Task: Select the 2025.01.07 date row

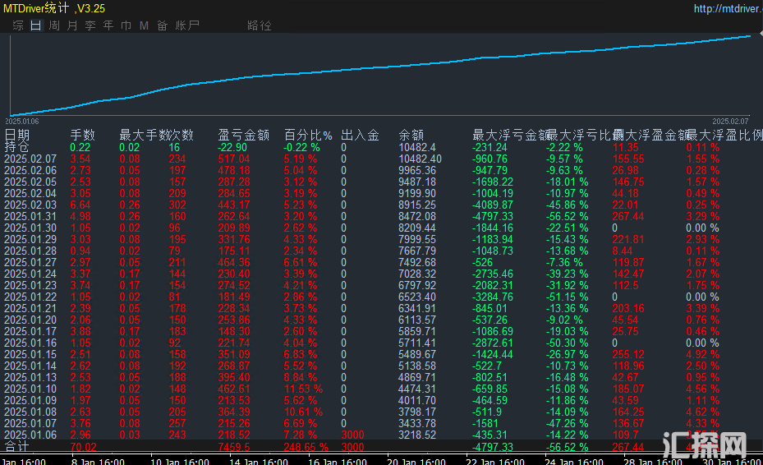Action: (x=381, y=424)
